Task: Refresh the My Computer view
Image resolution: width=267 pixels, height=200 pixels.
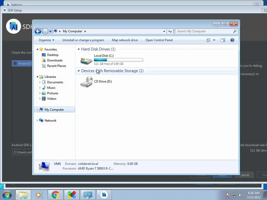Action: (170, 31)
